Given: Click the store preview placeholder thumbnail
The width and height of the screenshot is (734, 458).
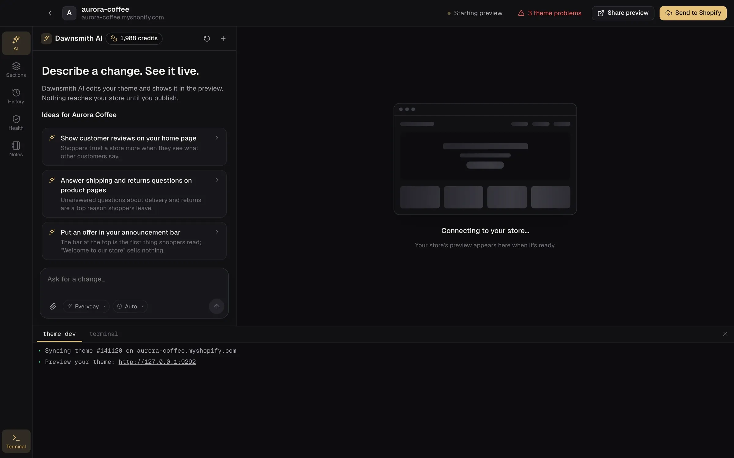Looking at the screenshot, I should 485,159.
